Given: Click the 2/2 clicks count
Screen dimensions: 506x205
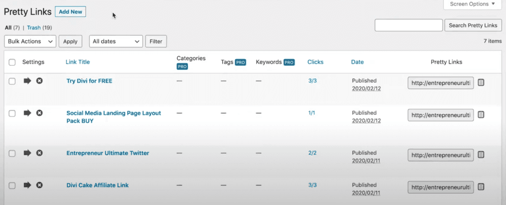Looking at the screenshot, I should [x=312, y=153].
